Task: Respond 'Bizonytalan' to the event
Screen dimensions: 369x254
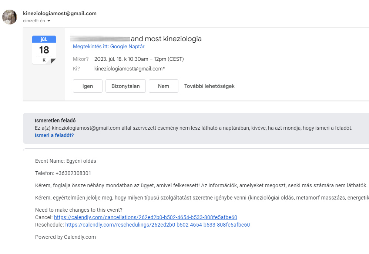Action: coord(125,86)
